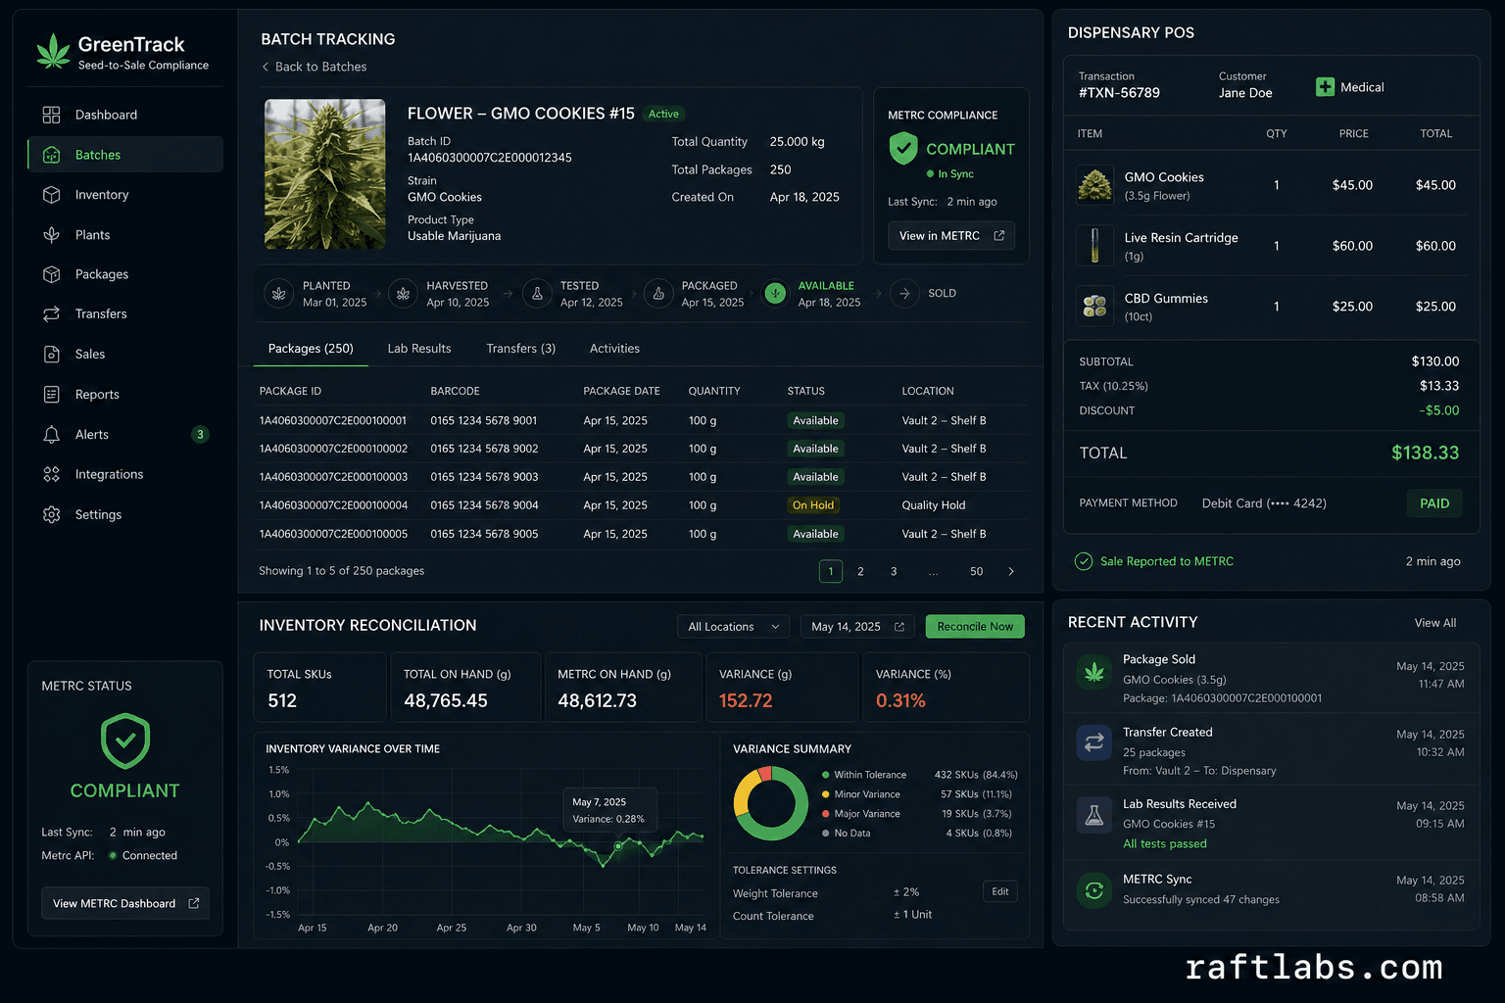Click the green Medical cross icon
Viewport: 1505px width, 1003px height.
(1325, 87)
